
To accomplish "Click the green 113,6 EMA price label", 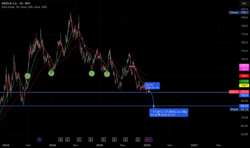I will coord(244,81).
